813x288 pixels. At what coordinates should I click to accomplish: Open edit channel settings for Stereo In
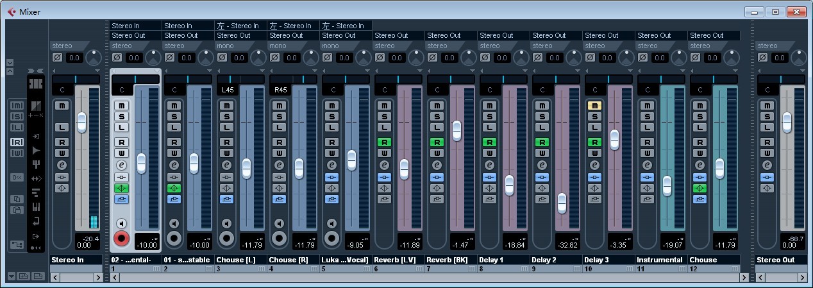click(x=62, y=165)
